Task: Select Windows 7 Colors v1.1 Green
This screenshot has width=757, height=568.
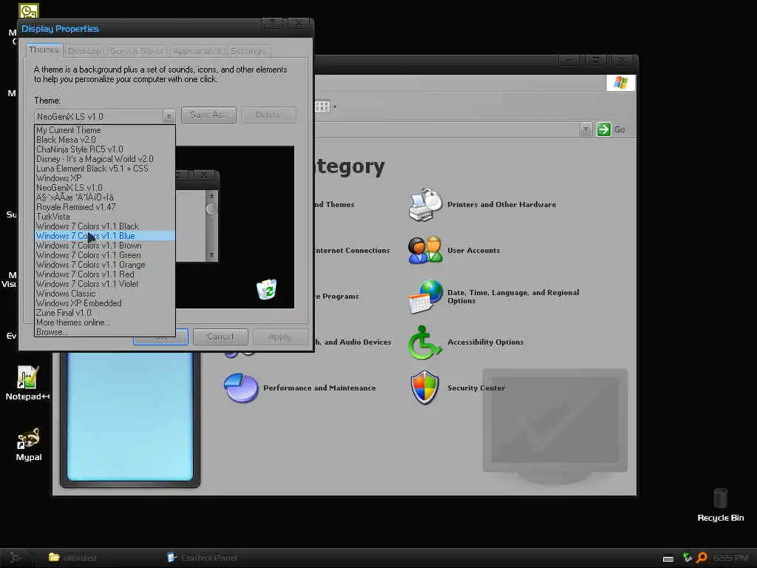Action: [105, 255]
